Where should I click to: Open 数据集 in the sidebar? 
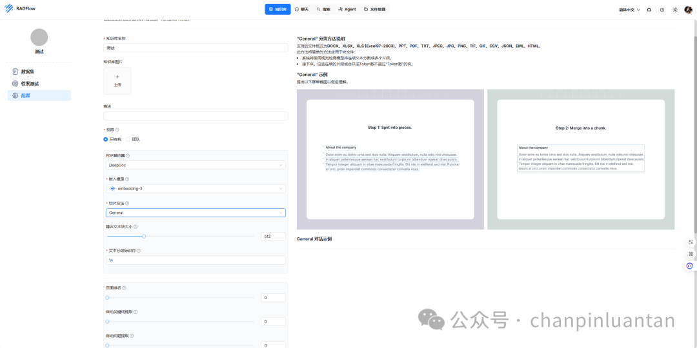pyautogui.click(x=39, y=72)
